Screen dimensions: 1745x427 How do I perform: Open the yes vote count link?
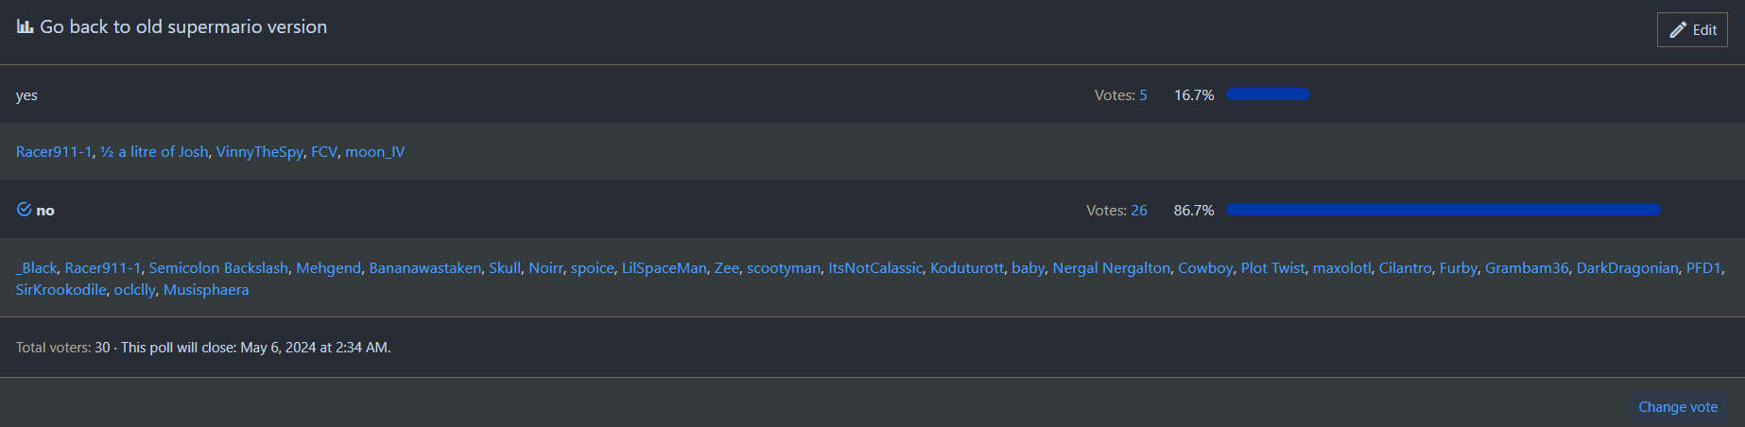click(1143, 95)
